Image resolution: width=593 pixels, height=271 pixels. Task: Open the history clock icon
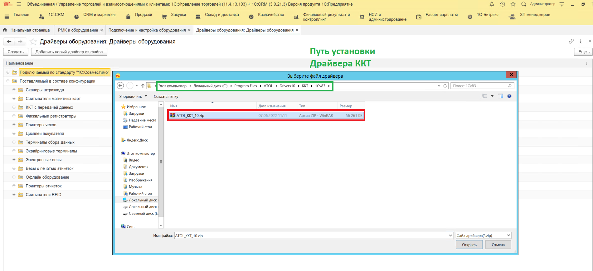coord(502,4)
